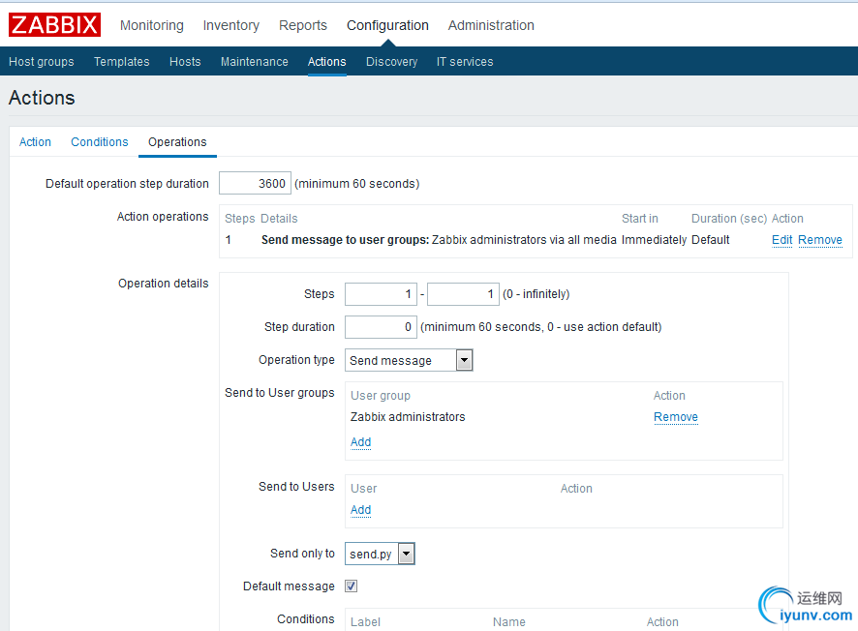This screenshot has height=631, width=858.
Task: Add a user under Send to Users
Action: coord(360,510)
